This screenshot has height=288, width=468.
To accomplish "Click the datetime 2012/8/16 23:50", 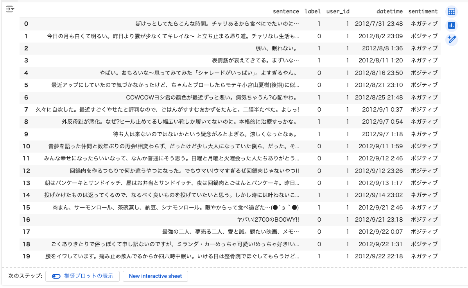I will (379, 73).
